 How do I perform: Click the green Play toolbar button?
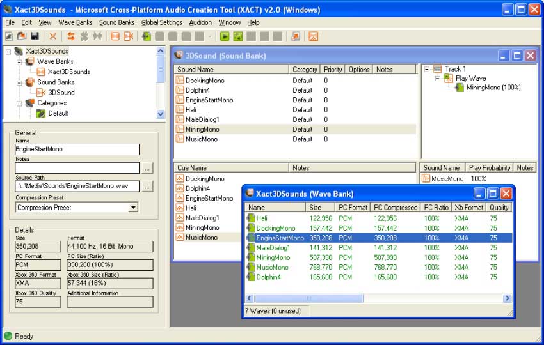(x=225, y=36)
